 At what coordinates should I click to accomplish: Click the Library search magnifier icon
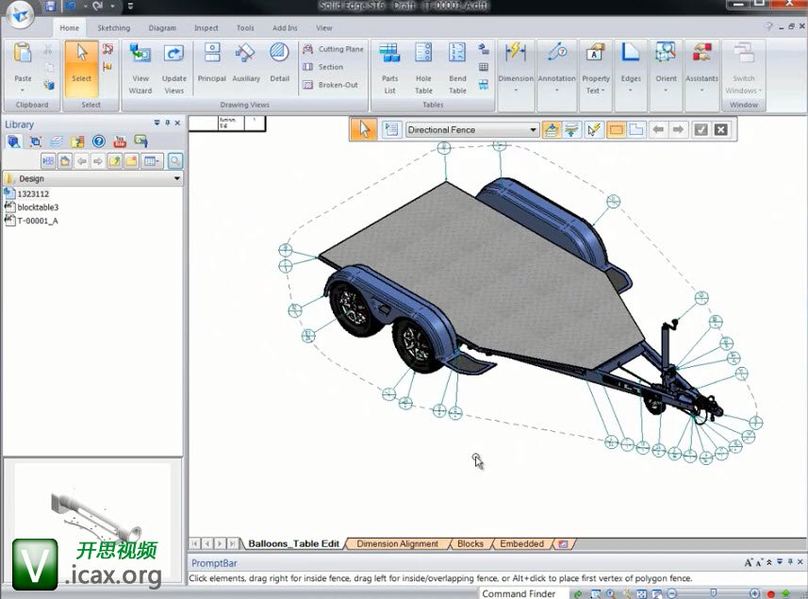click(x=174, y=161)
